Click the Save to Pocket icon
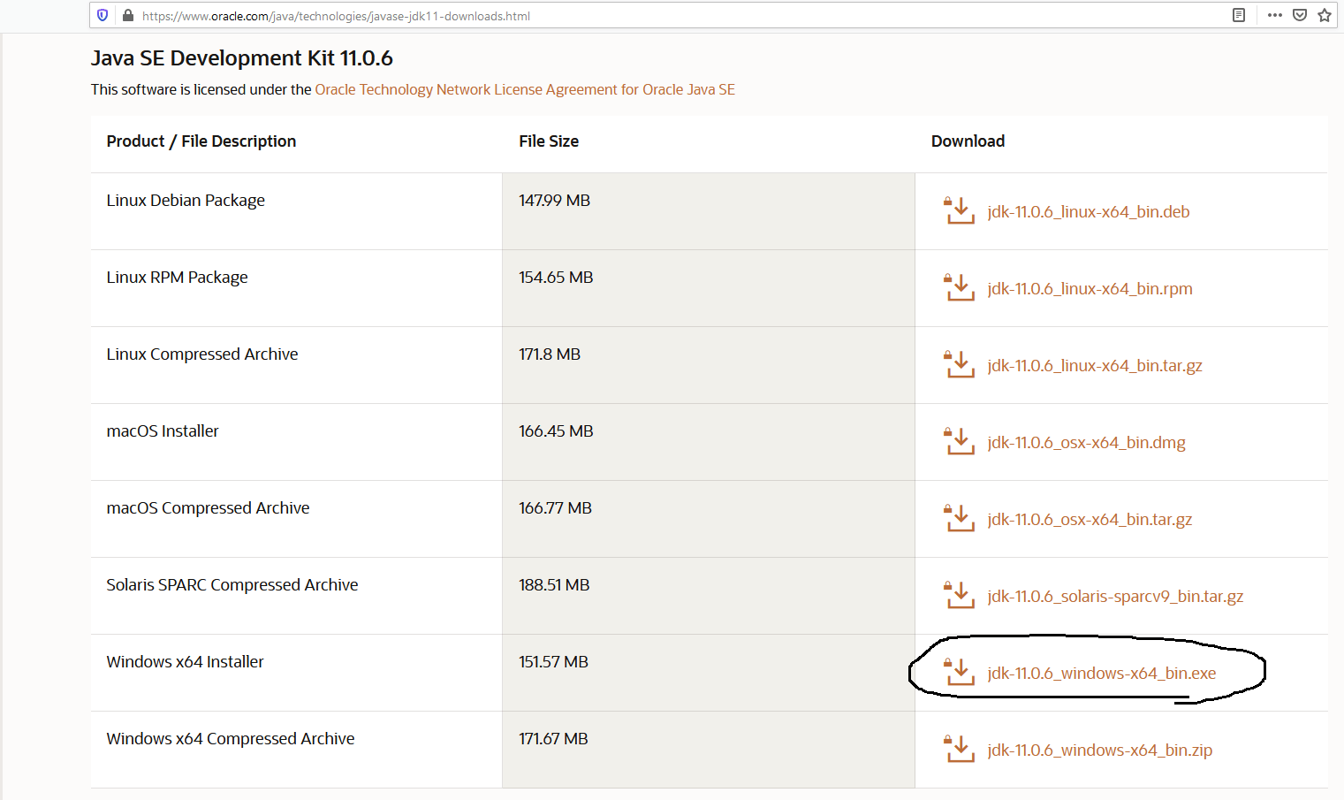Screen dimensions: 1344x800 [x=1300, y=15]
